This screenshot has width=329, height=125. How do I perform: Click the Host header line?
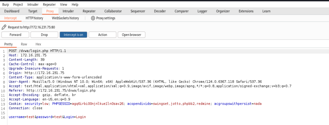pyautogui.click(x=27, y=55)
